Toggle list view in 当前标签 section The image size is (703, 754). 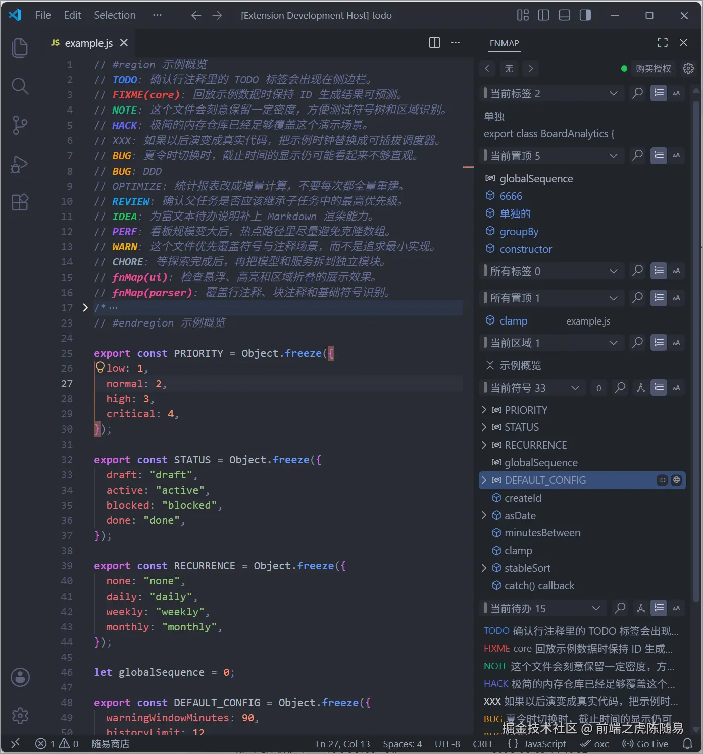[659, 93]
